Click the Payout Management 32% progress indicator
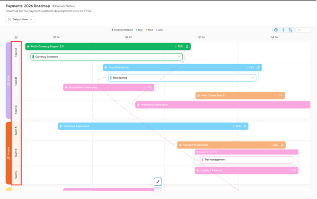This screenshot has width=317, height=199. (275, 145)
